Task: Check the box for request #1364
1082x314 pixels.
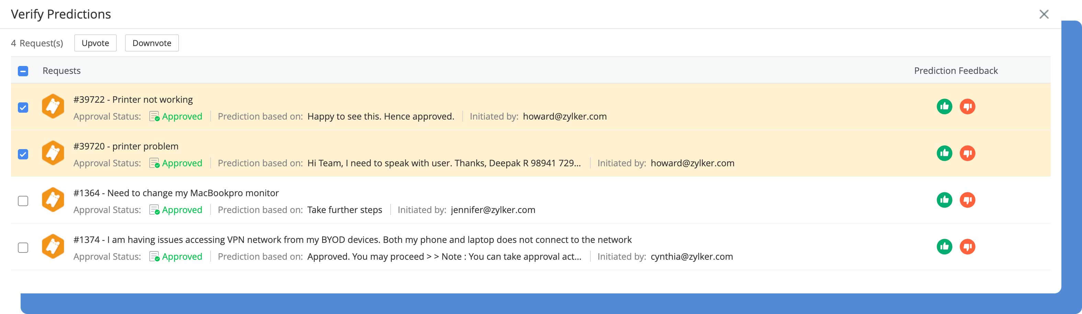Action: pyautogui.click(x=23, y=201)
